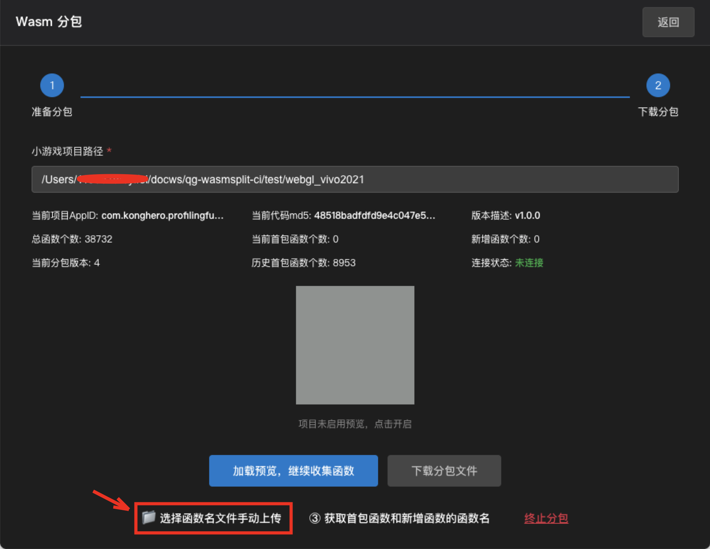Image resolution: width=710 pixels, height=549 pixels.
Task: Click the green 未连接 connection status
Action: (x=529, y=263)
